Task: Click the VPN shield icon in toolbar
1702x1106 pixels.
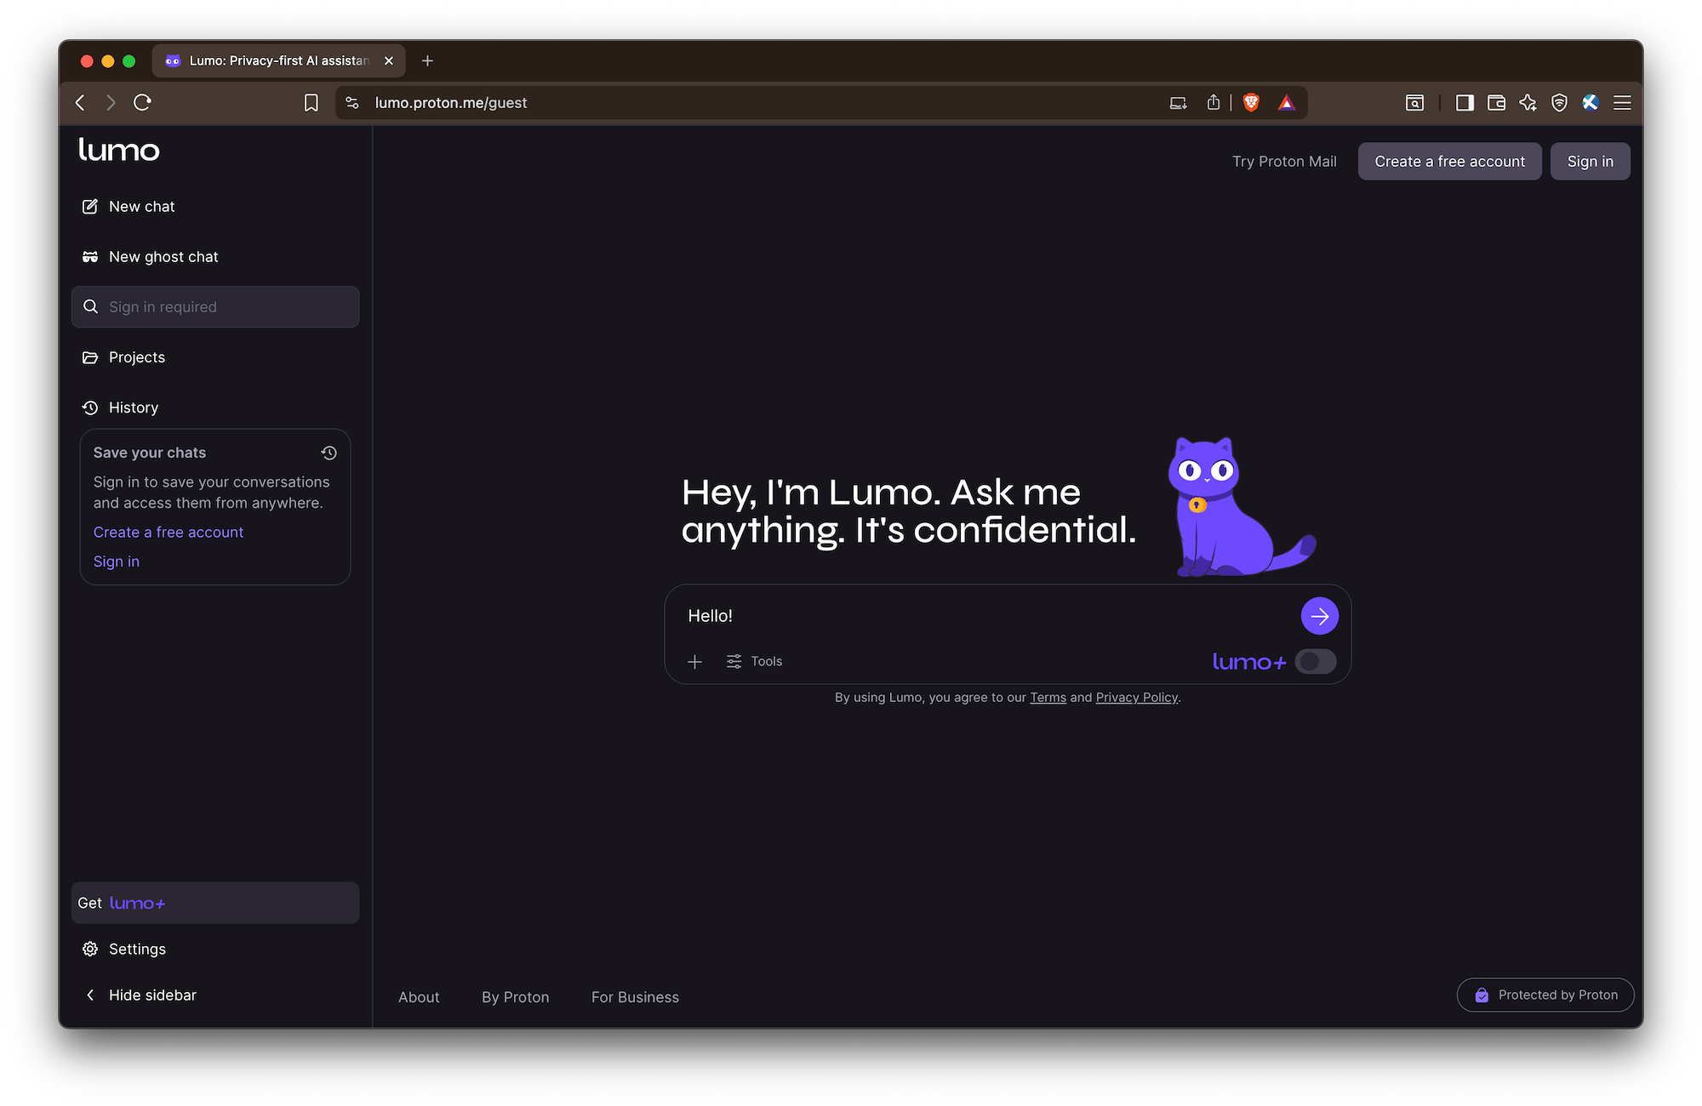Action: click(x=1559, y=103)
